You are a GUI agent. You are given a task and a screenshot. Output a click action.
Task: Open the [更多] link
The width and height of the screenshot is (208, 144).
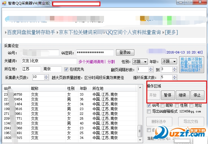coord(171,32)
